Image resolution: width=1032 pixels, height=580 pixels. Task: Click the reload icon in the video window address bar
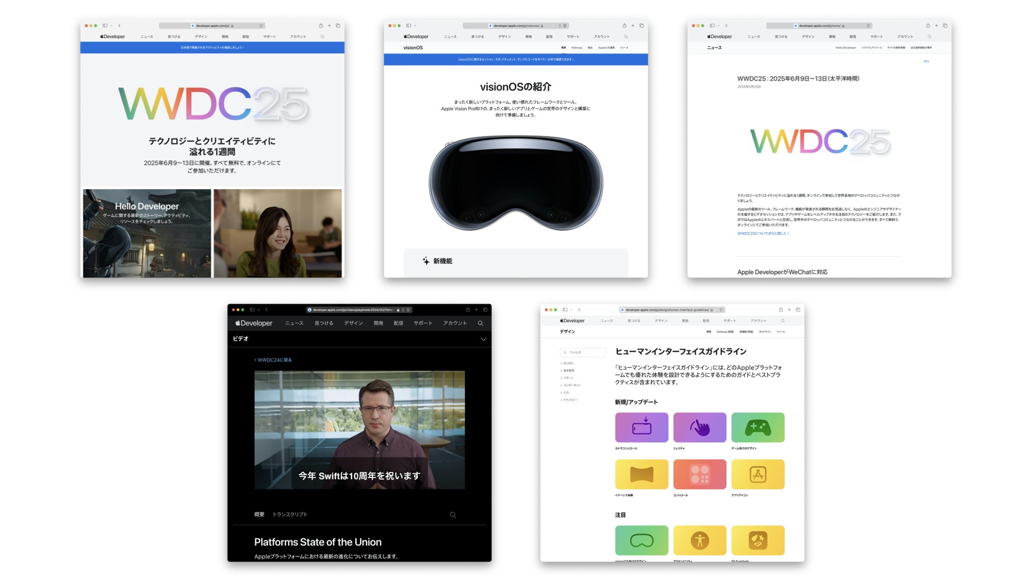(x=403, y=310)
